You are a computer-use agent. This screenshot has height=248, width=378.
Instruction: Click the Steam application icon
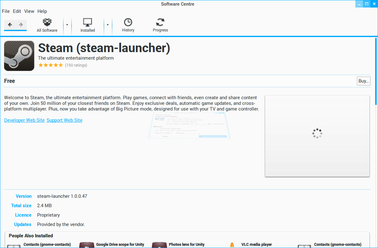tap(19, 56)
